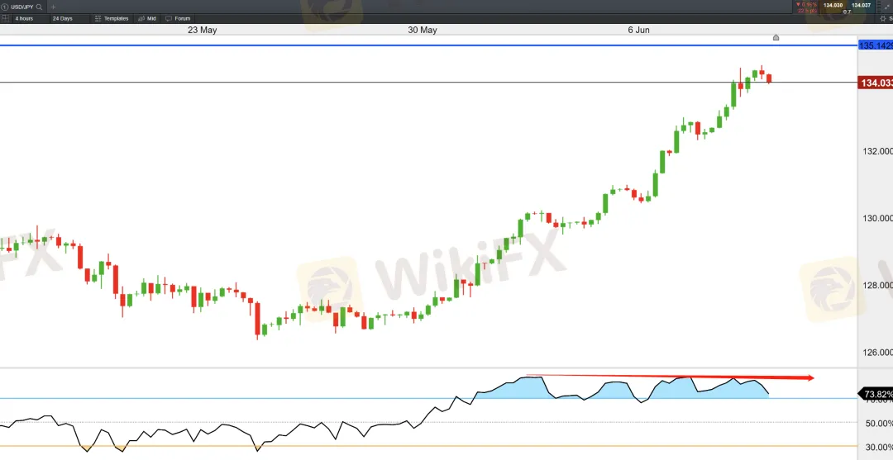Click the 23 May date label
893x460 pixels.
point(203,30)
